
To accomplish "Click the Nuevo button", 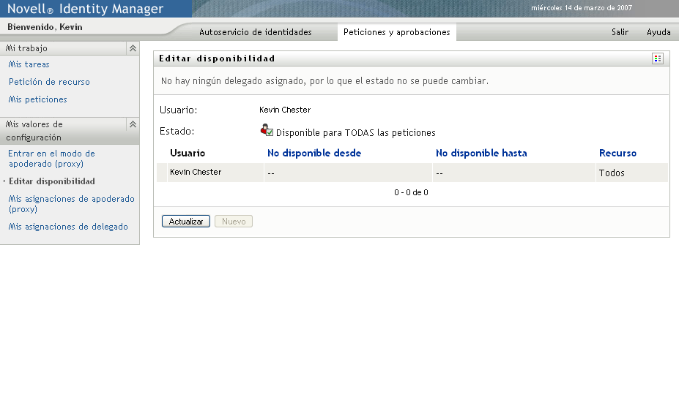I will [234, 222].
